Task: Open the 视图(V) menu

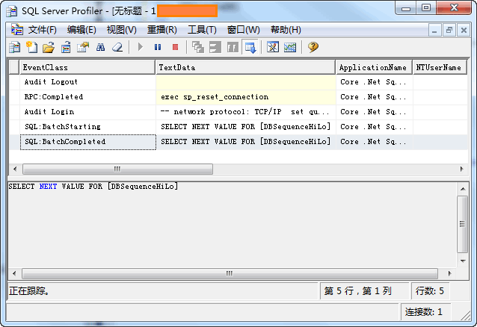Action: 121,30
